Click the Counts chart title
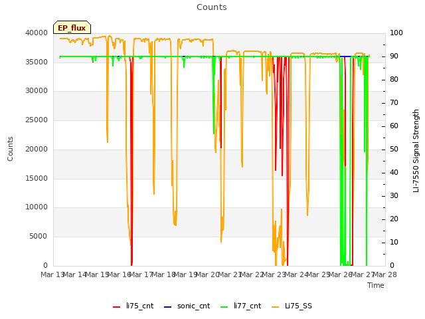The height and width of the screenshot is (319, 425). pos(212,7)
